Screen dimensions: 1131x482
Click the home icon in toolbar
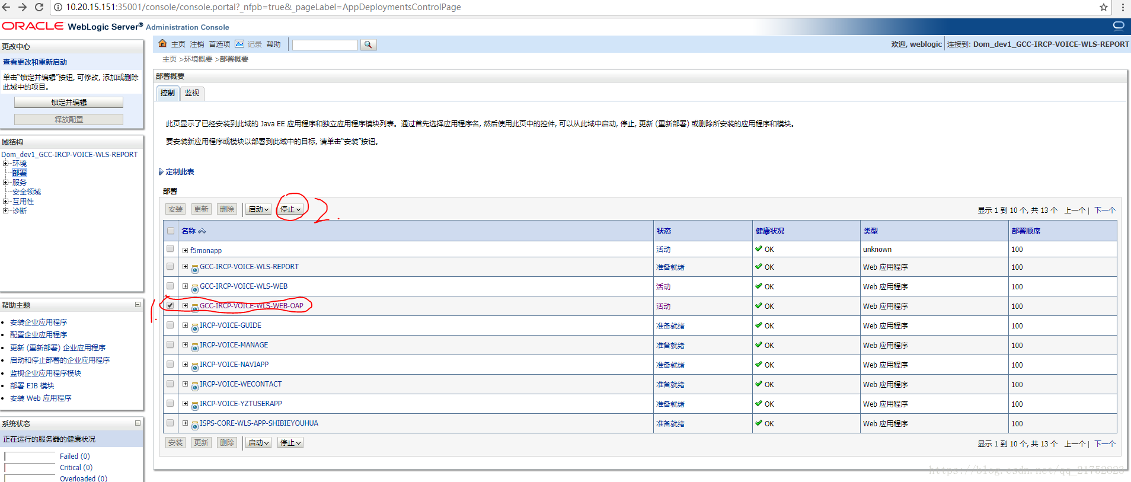coord(162,43)
